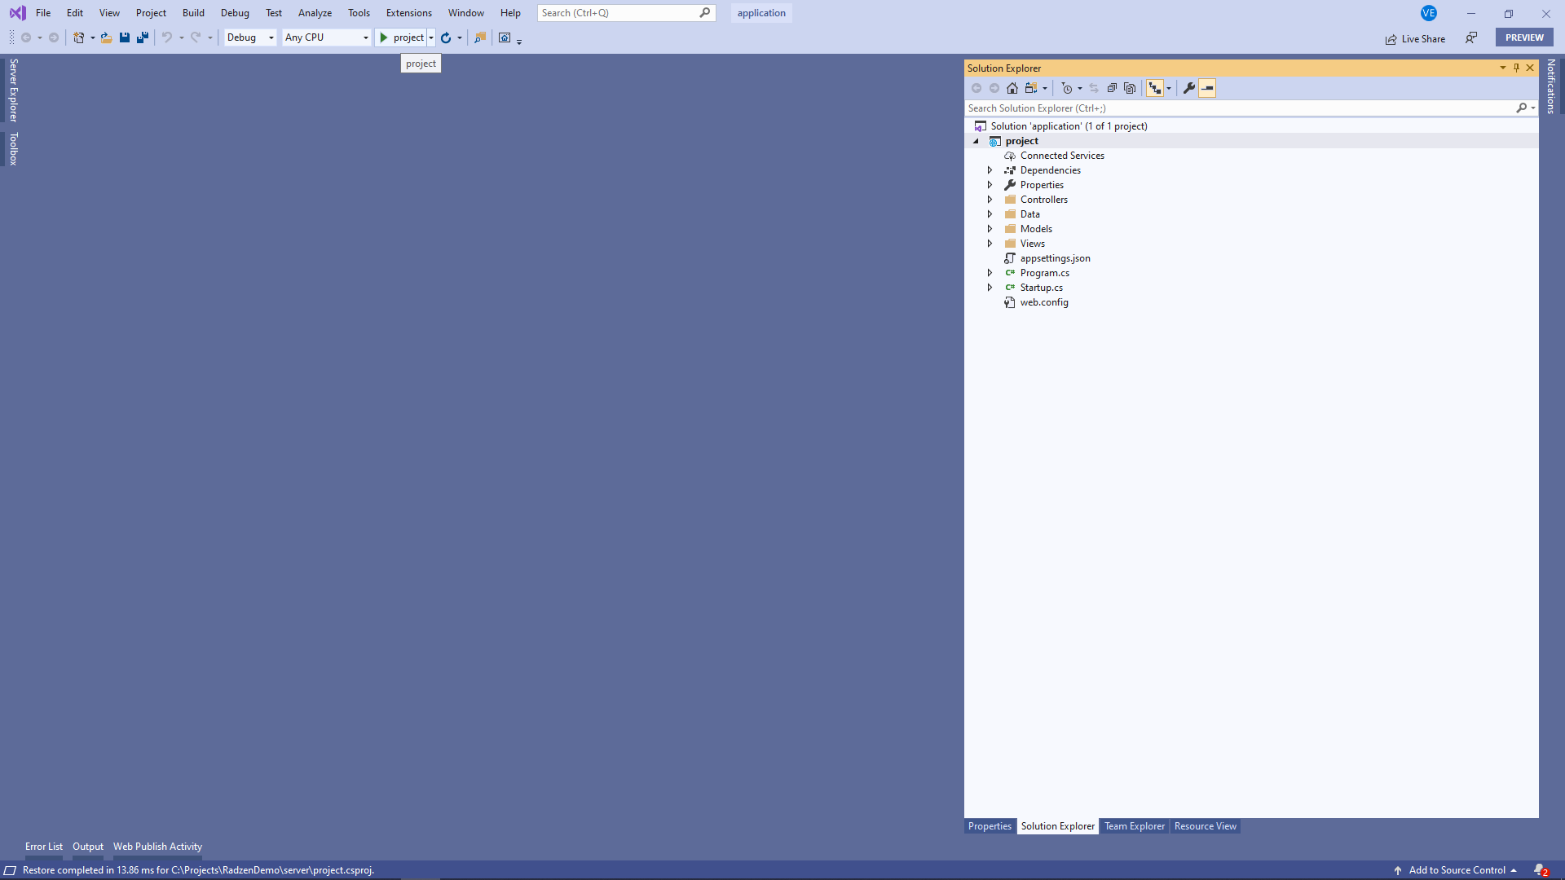Open the Notifications side tab

click(x=1551, y=86)
